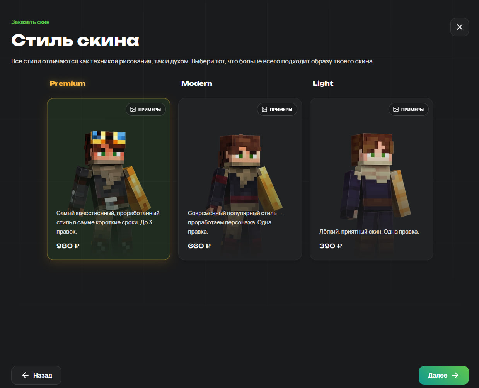Click the Premium heading label

click(x=68, y=83)
